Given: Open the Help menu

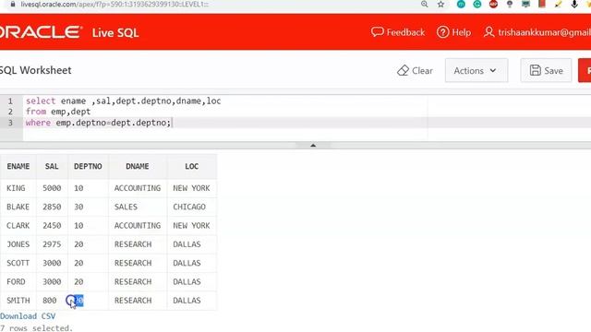Looking at the screenshot, I should 453,32.
